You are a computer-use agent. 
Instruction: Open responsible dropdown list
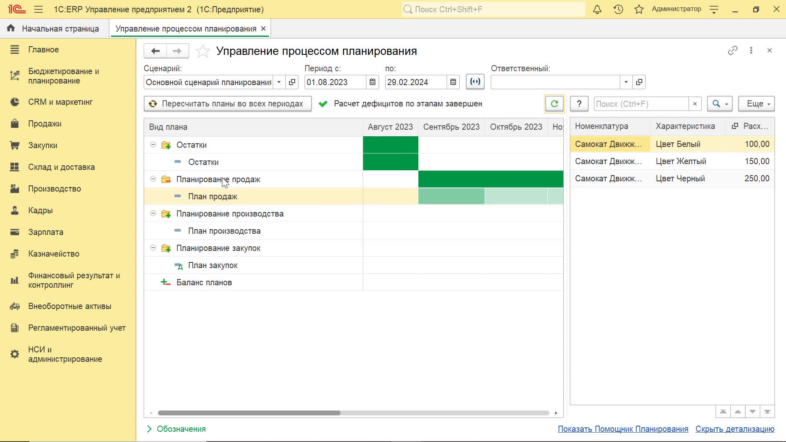coord(626,82)
